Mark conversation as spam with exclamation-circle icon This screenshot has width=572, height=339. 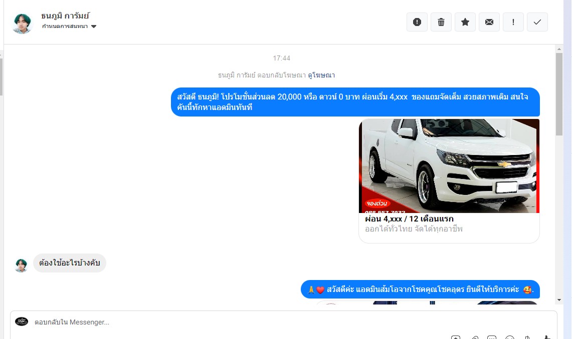[417, 22]
